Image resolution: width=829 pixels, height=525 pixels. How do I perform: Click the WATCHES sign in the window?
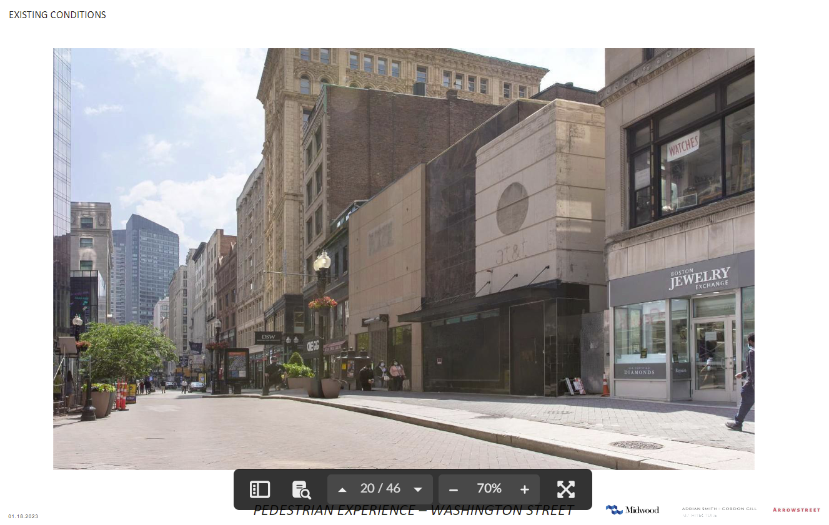pos(683,146)
